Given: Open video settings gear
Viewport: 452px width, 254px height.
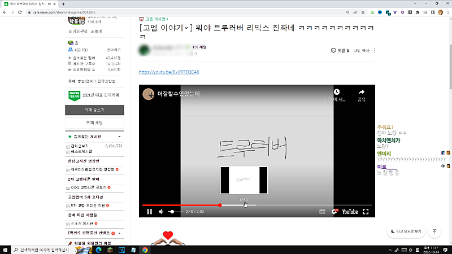Looking at the screenshot, I should tap(334, 212).
